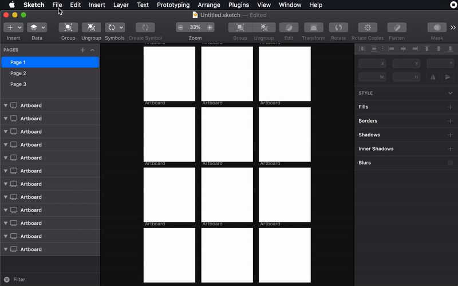The width and height of the screenshot is (458, 286).
Task: Click the Filter layers search field
Action: (50, 280)
